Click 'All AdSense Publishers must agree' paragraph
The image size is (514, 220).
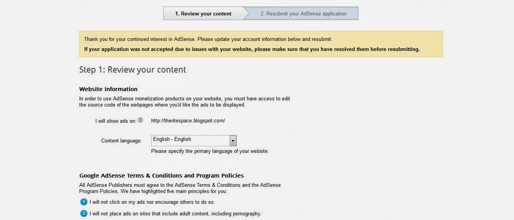coord(180,188)
